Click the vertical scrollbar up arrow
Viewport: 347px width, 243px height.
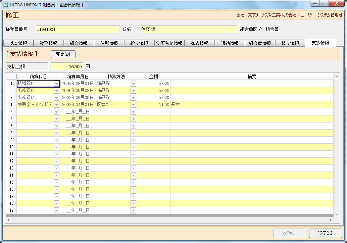pyautogui.click(x=337, y=76)
